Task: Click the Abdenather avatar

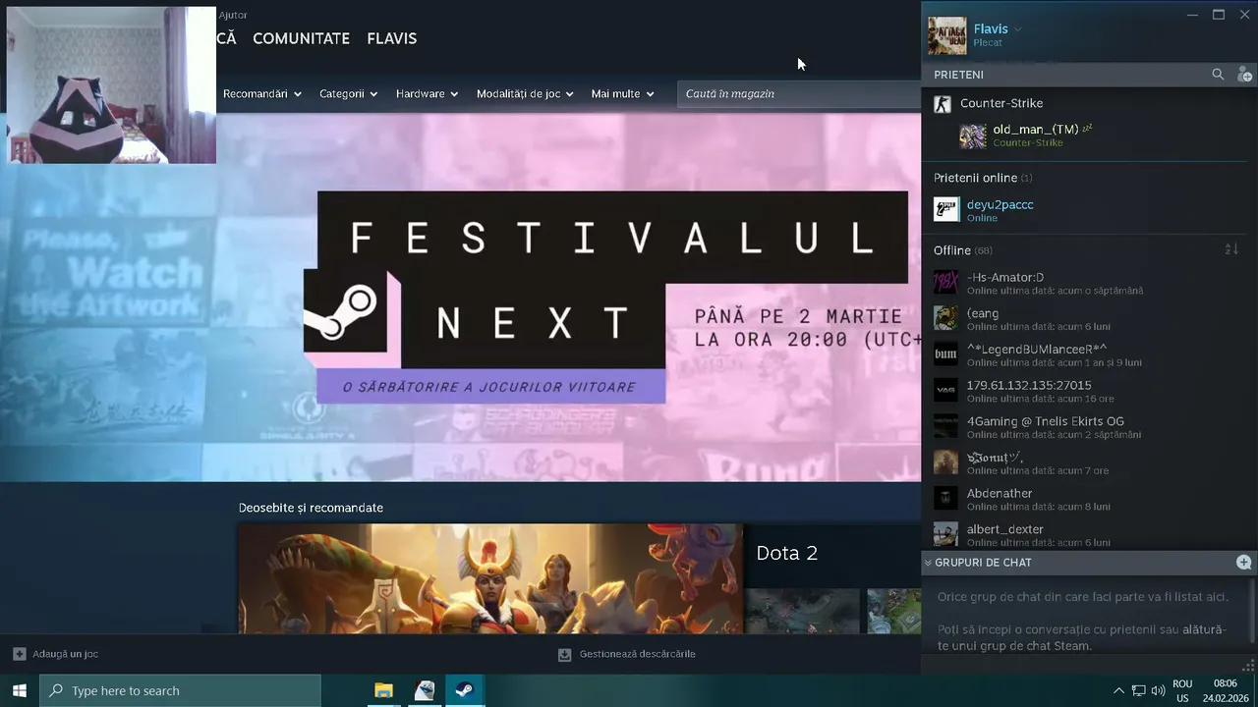Action: click(x=945, y=499)
